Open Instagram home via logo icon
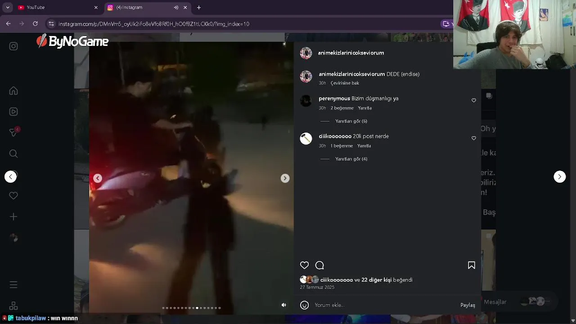The height and width of the screenshot is (324, 576). 13,46
